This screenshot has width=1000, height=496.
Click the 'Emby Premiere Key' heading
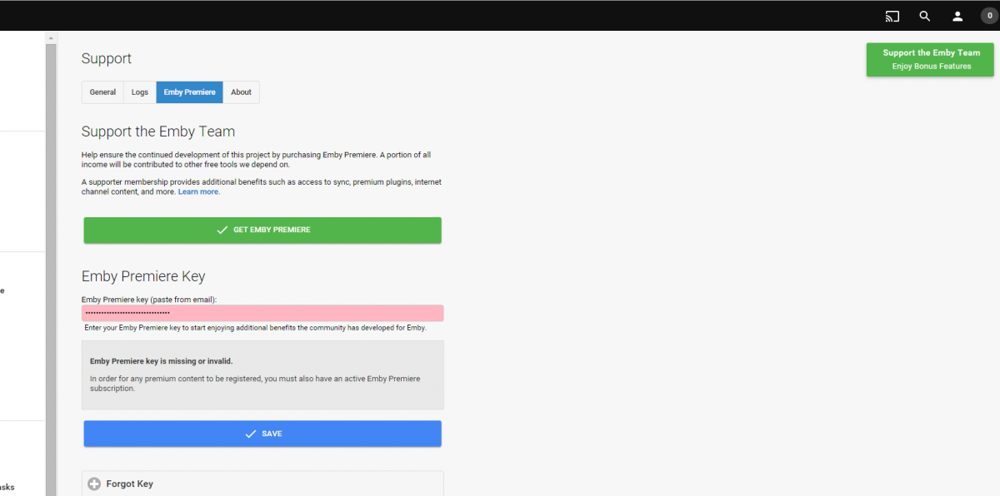143,276
